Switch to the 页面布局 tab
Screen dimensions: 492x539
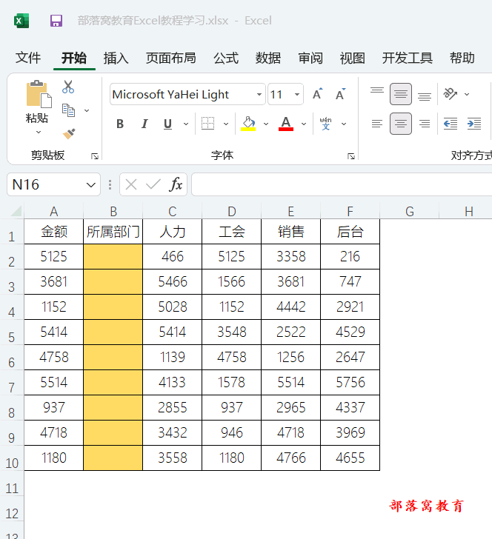pyautogui.click(x=171, y=58)
